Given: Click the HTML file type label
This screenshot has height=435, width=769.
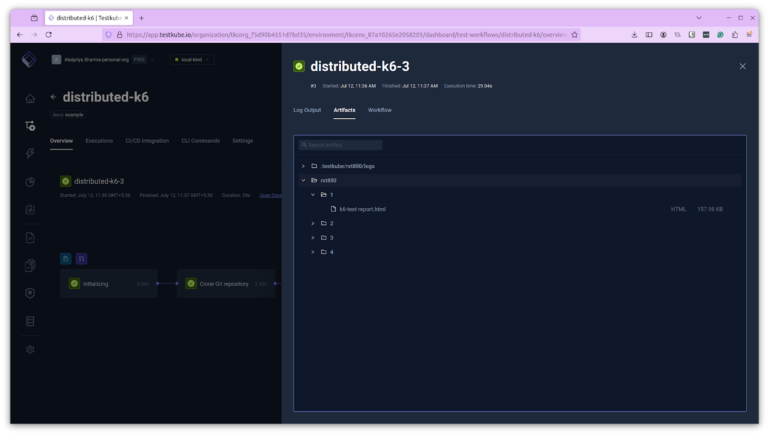Looking at the screenshot, I should (x=679, y=209).
